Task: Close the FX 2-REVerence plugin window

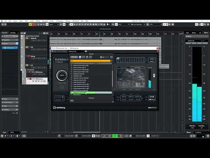Action: 157,48
